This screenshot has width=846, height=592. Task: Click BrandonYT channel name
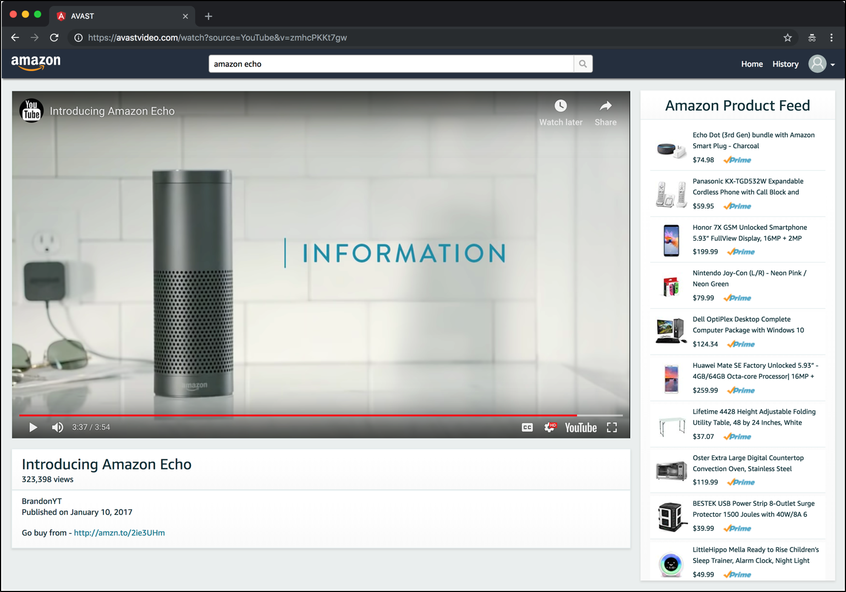pyautogui.click(x=42, y=501)
